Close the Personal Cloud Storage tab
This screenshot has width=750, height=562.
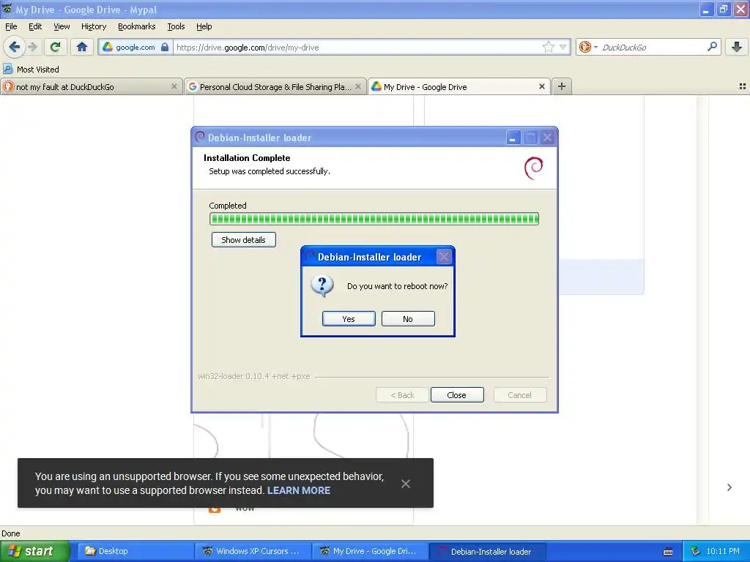[357, 86]
